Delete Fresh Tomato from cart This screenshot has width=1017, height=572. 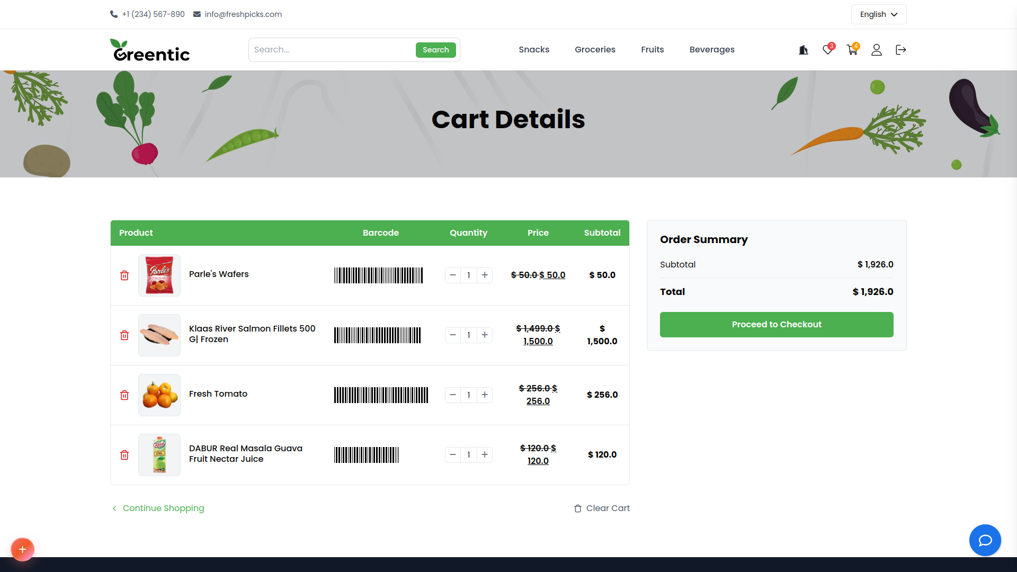coord(124,395)
